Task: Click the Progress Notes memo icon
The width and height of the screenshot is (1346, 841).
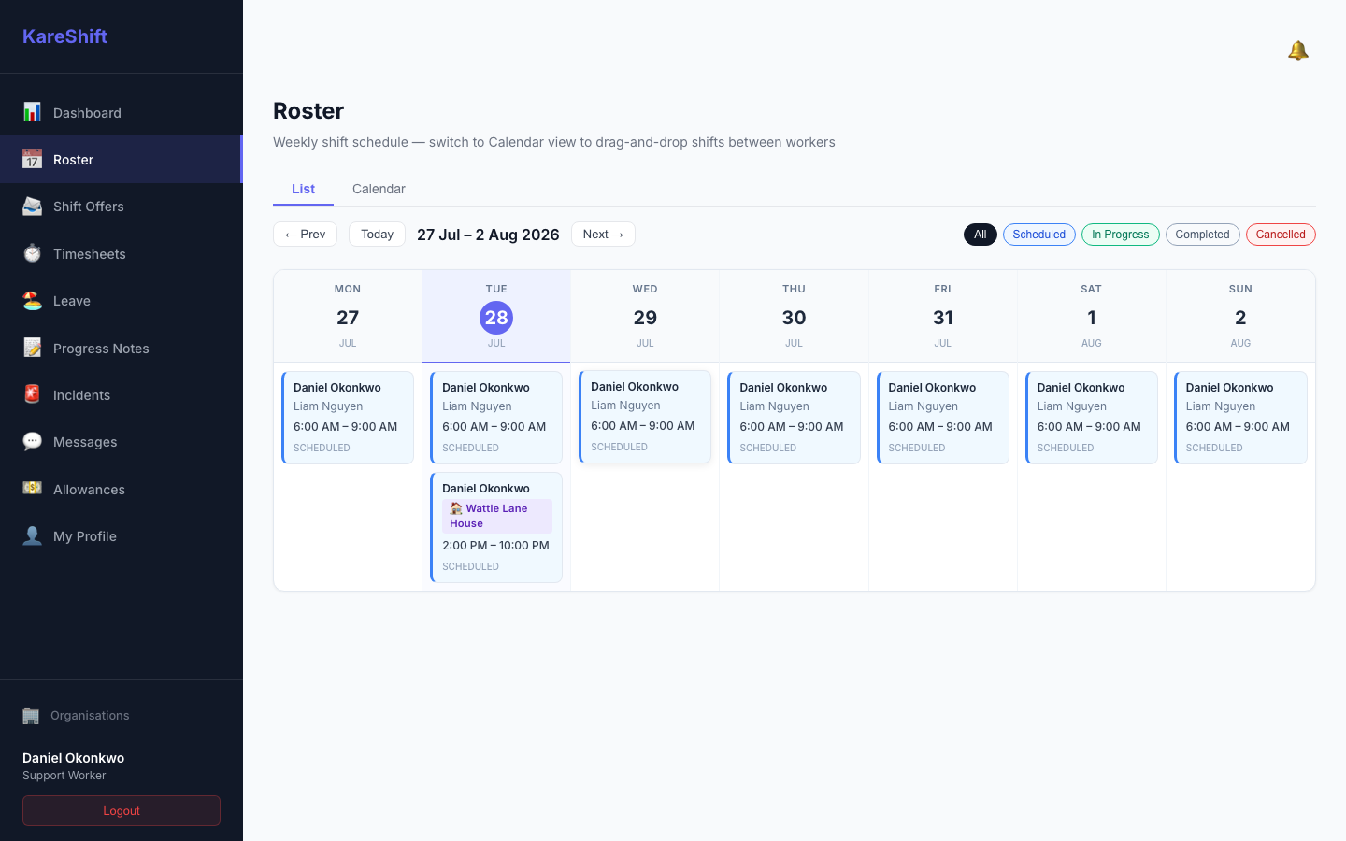Action: click(32, 348)
